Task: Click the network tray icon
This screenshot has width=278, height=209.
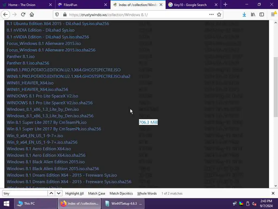Action: point(235,204)
